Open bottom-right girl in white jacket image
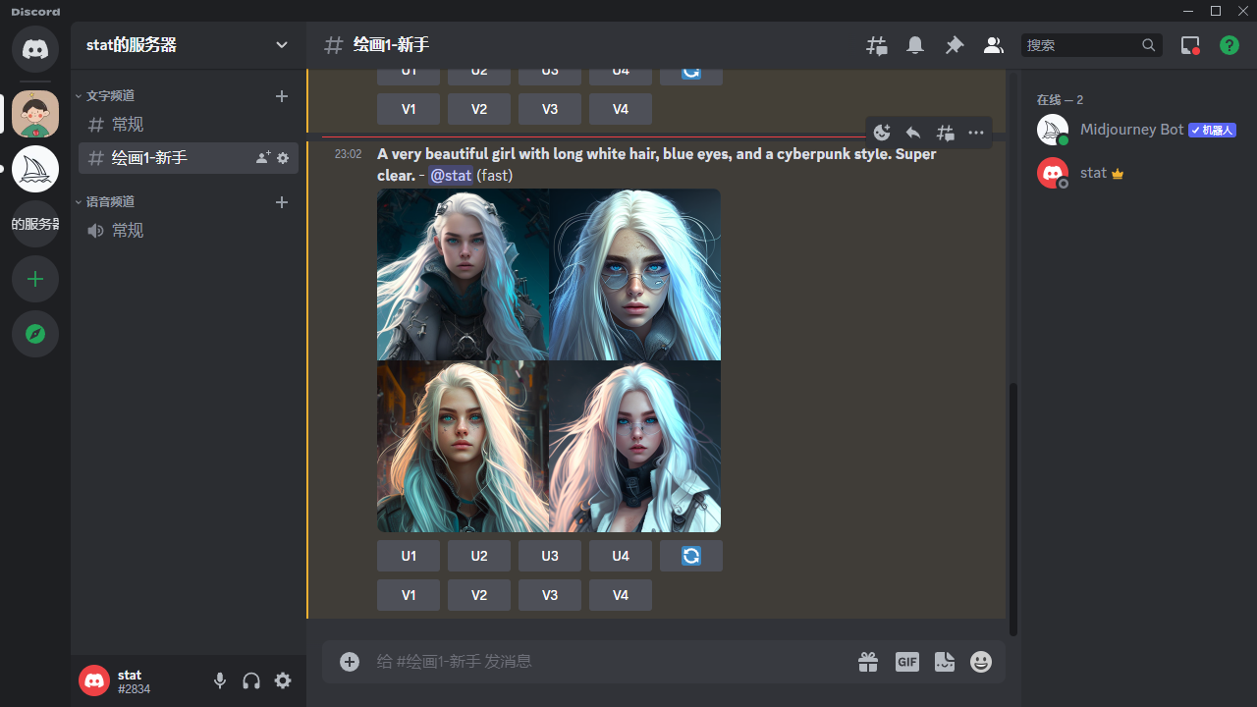 (x=634, y=446)
